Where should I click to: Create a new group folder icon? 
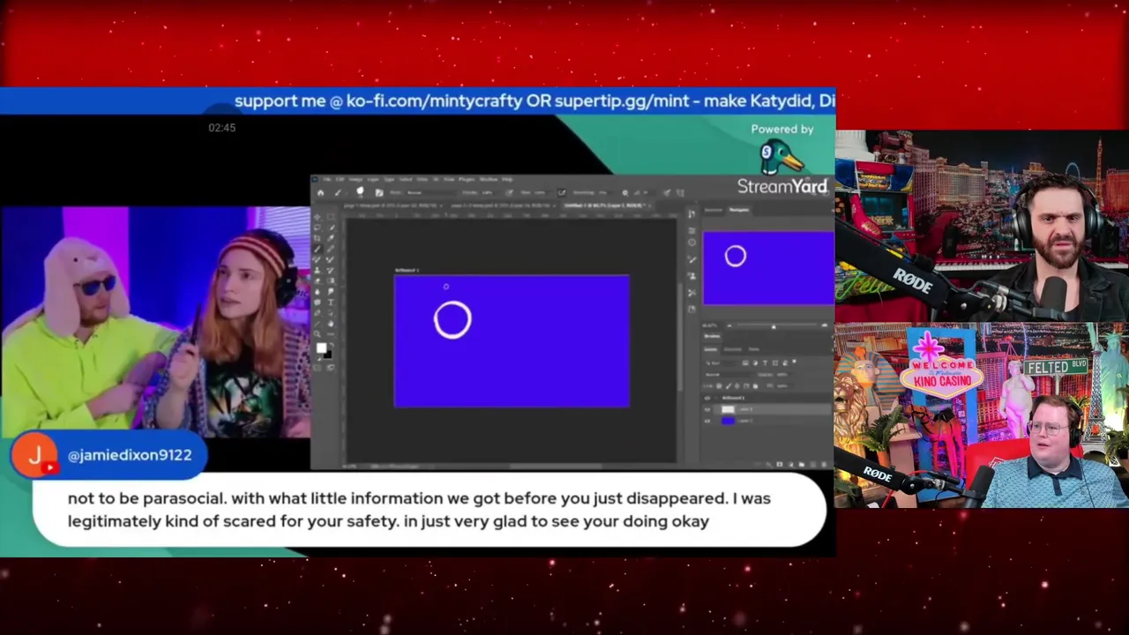tap(802, 464)
